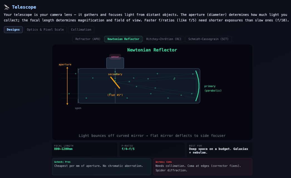This screenshot has width=291, height=178.
Task: Choose Schmidt-Cassegrain (SCT) design
Action: tap(208, 39)
